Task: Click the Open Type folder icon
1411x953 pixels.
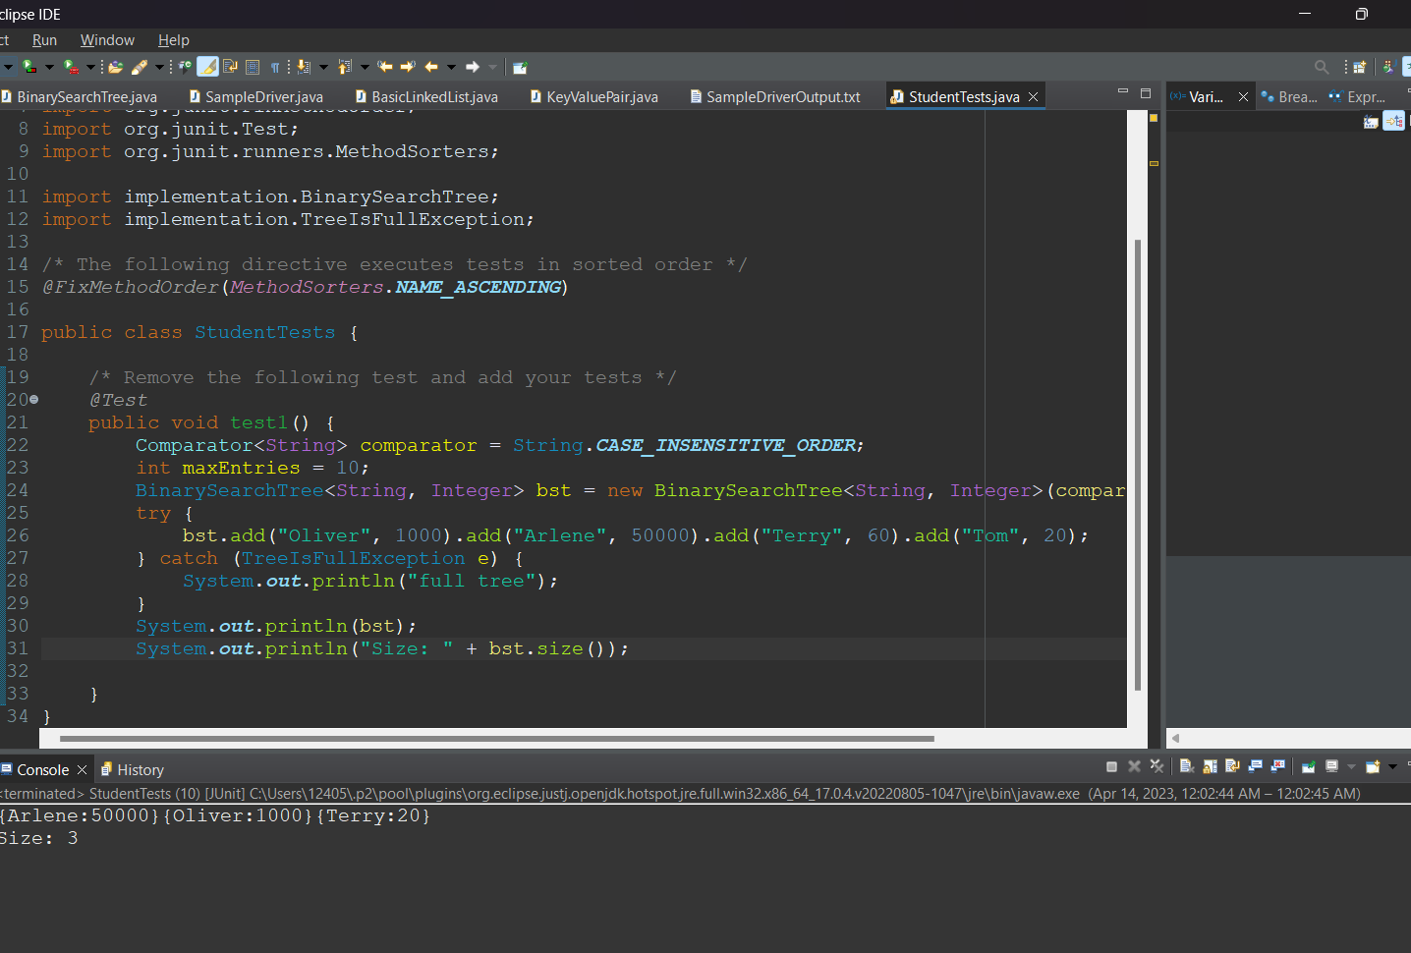Action: pyautogui.click(x=116, y=67)
